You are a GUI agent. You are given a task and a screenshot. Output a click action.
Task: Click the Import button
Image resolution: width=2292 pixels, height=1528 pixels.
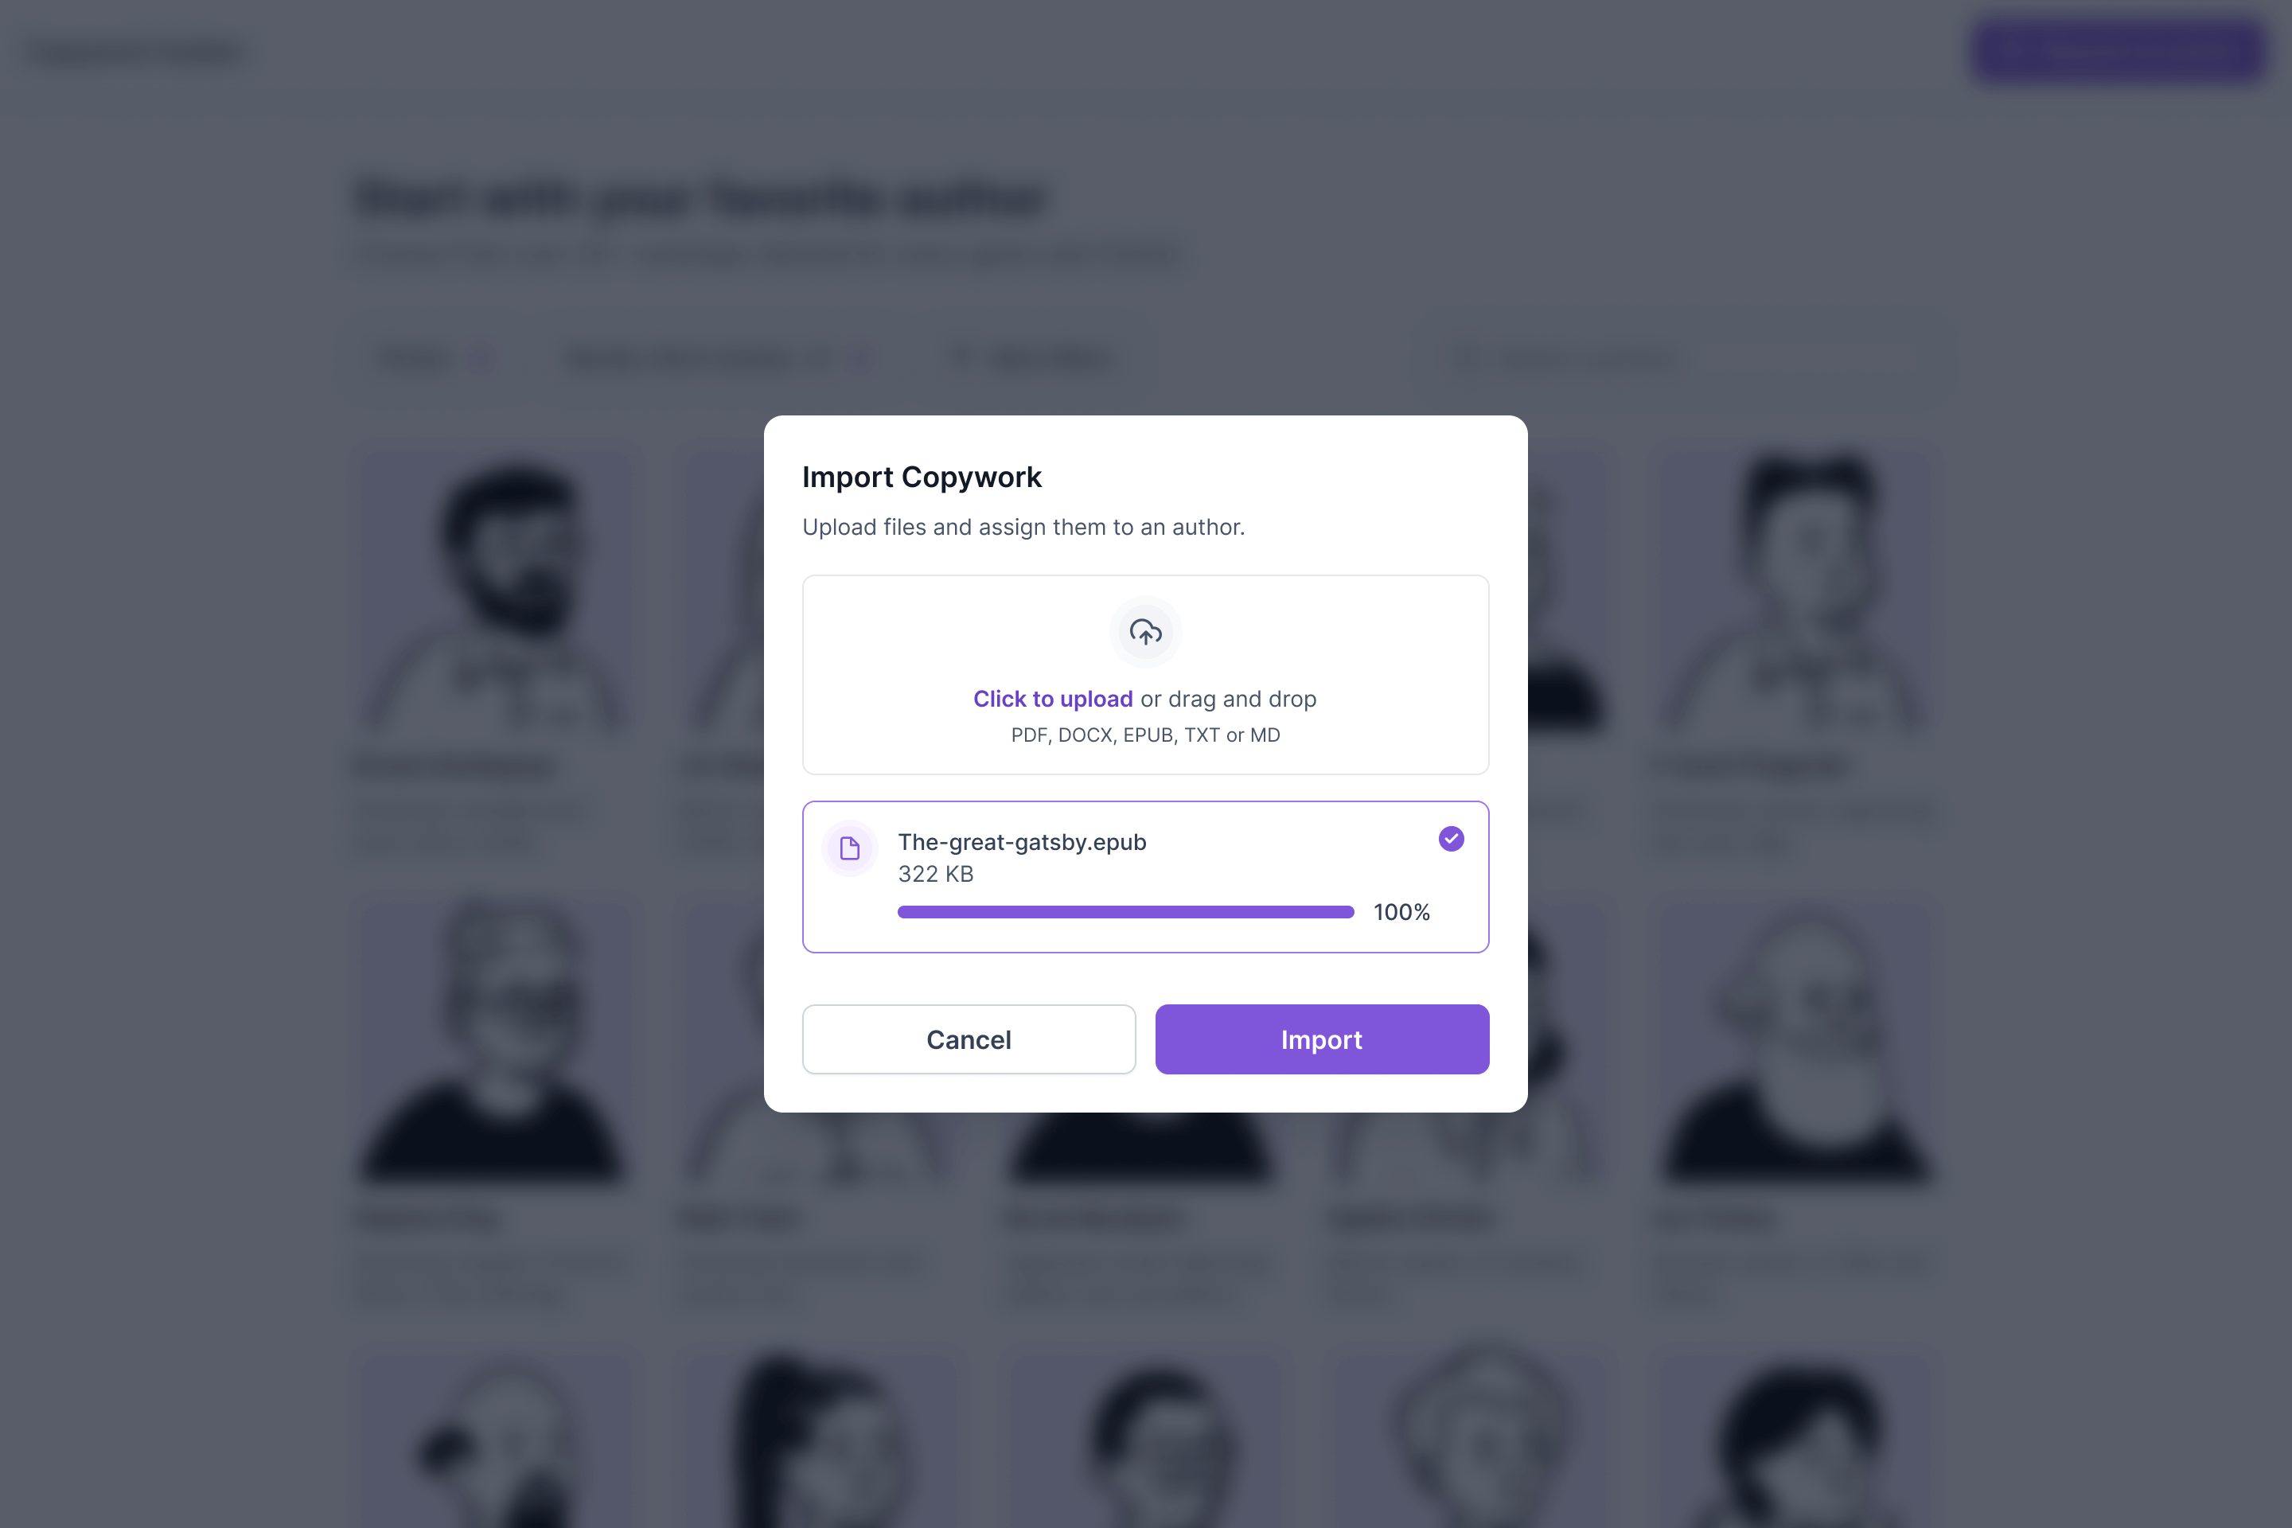1321,1039
